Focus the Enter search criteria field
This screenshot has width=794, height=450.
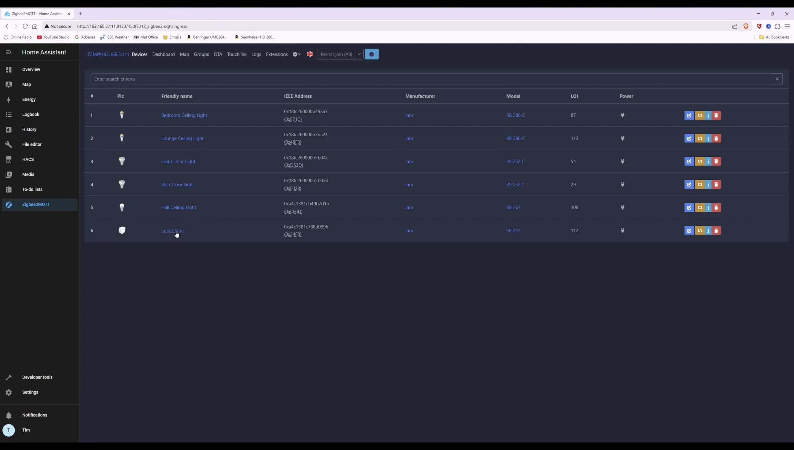pos(431,79)
